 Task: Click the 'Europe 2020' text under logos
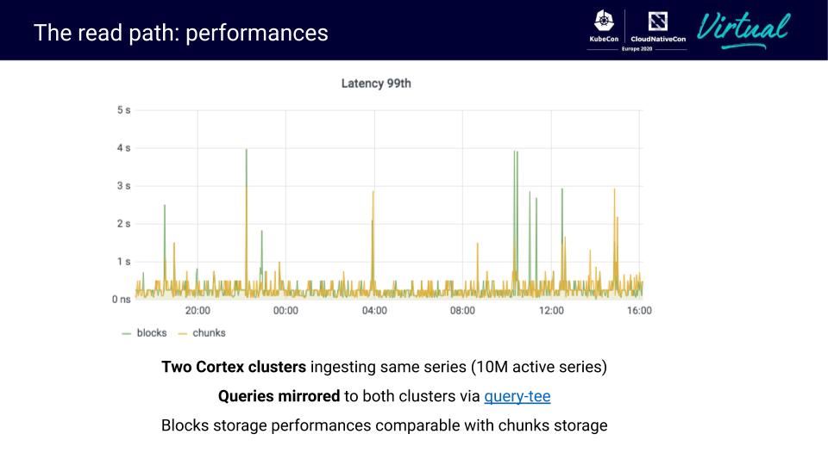tap(637, 49)
